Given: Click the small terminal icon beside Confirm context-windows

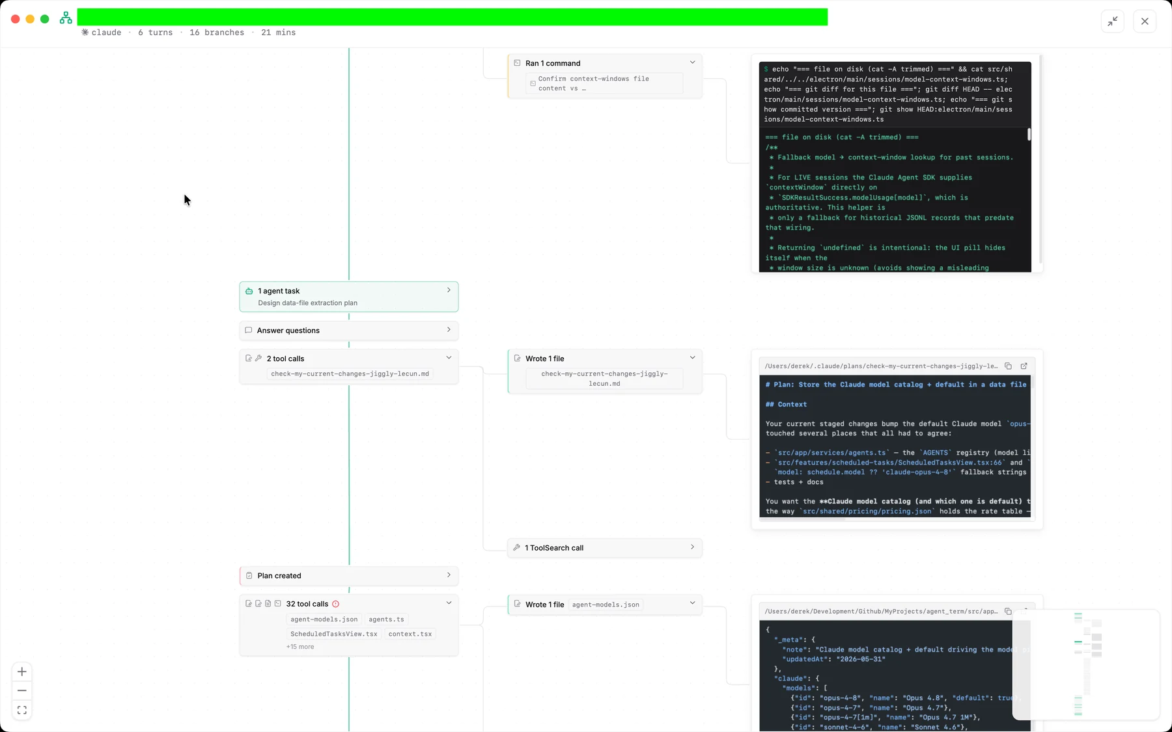Looking at the screenshot, I should tap(533, 84).
